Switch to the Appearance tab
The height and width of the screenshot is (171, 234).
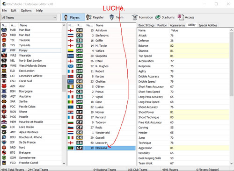[177, 25]
